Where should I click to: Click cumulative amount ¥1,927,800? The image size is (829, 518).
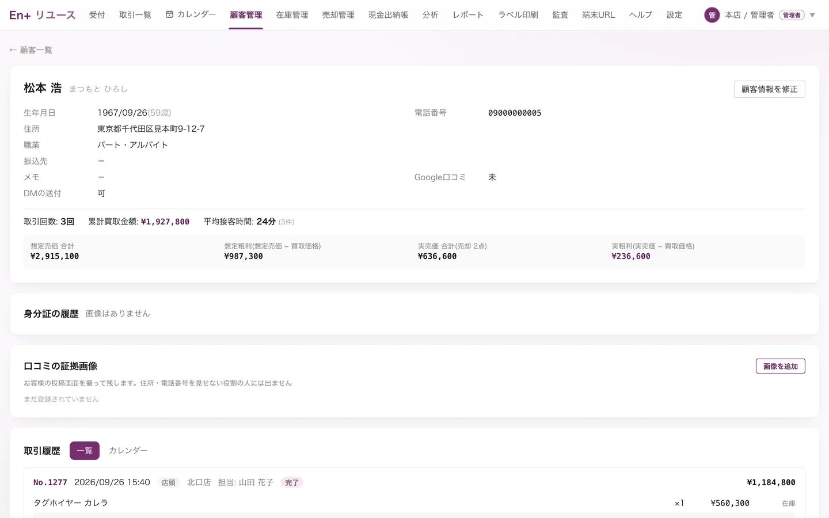pyautogui.click(x=165, y=222)
